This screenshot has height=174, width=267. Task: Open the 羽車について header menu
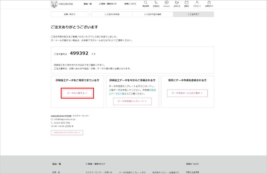130,4
